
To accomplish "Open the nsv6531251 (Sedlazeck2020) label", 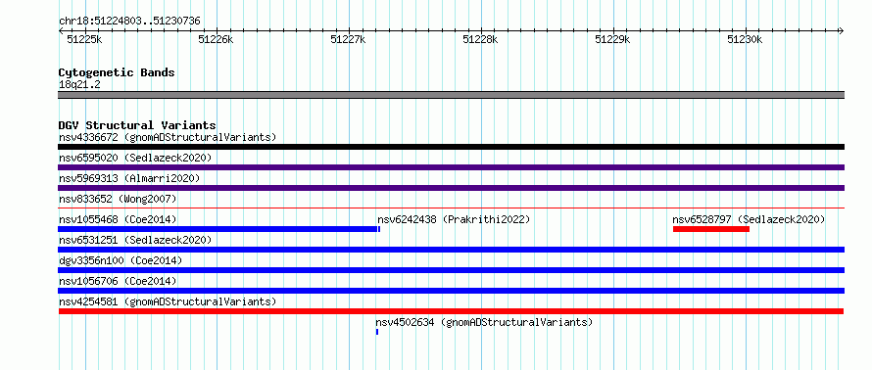I will click(x=135, y=240).
